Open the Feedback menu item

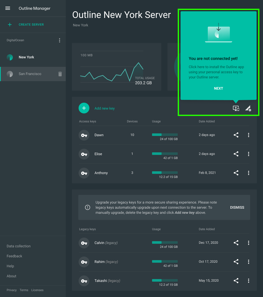pos(14,256)
